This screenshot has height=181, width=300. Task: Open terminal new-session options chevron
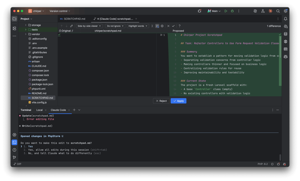point(79,110)
